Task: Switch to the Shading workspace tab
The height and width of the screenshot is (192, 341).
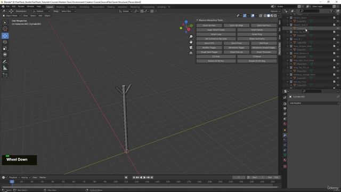Action: coord(111,7)
